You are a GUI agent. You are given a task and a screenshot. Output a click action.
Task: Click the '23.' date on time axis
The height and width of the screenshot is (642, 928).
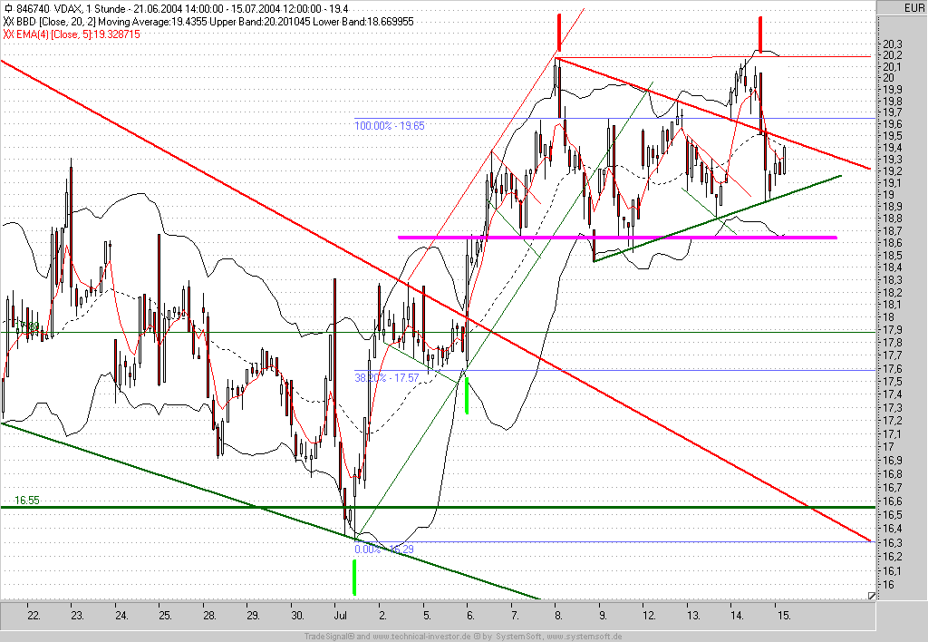click(x=78, y=616)
